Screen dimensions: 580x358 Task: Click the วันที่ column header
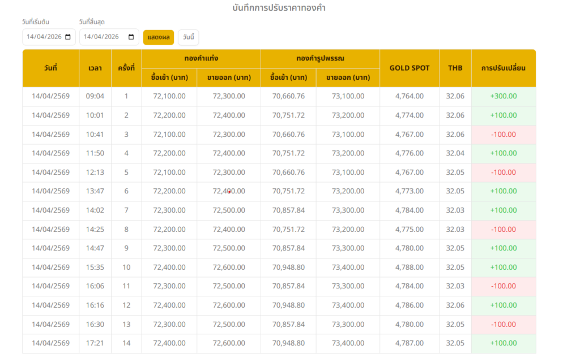click(50, 68)
